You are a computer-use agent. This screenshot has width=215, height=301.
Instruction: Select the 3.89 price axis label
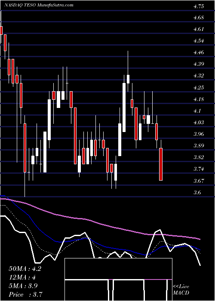tap(199, 146)
